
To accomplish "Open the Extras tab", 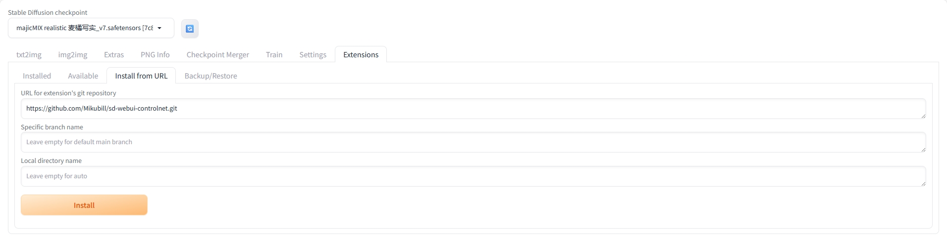I will point(114,54).
